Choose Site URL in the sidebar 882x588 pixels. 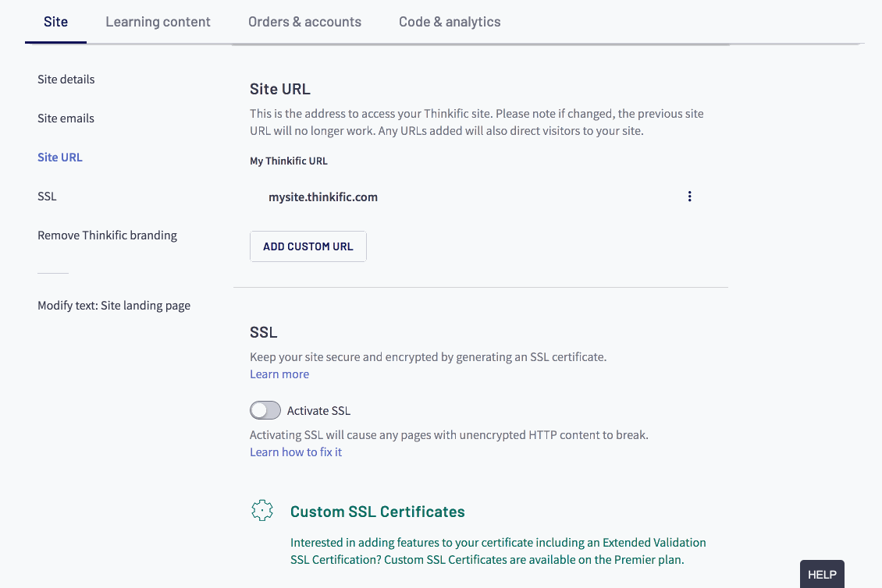[x=59, y=158]
